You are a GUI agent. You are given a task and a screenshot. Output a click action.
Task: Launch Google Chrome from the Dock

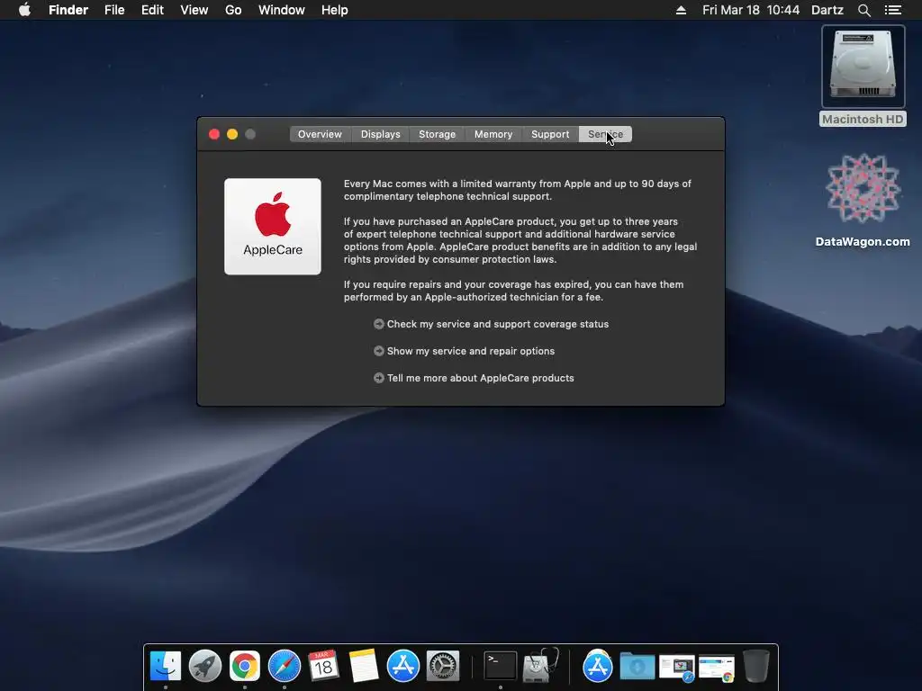(245, 666)
